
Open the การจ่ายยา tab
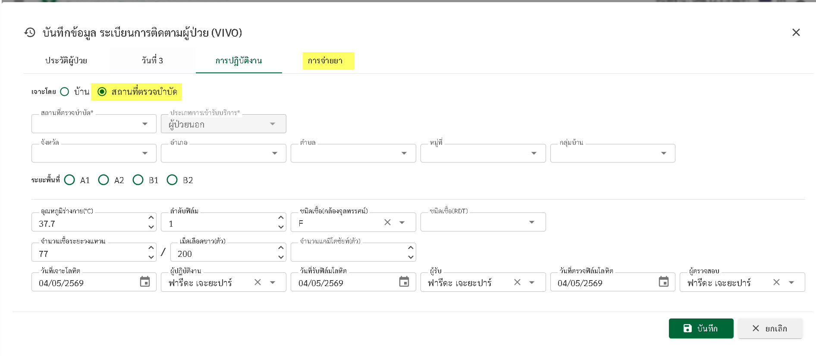point(325,60)
